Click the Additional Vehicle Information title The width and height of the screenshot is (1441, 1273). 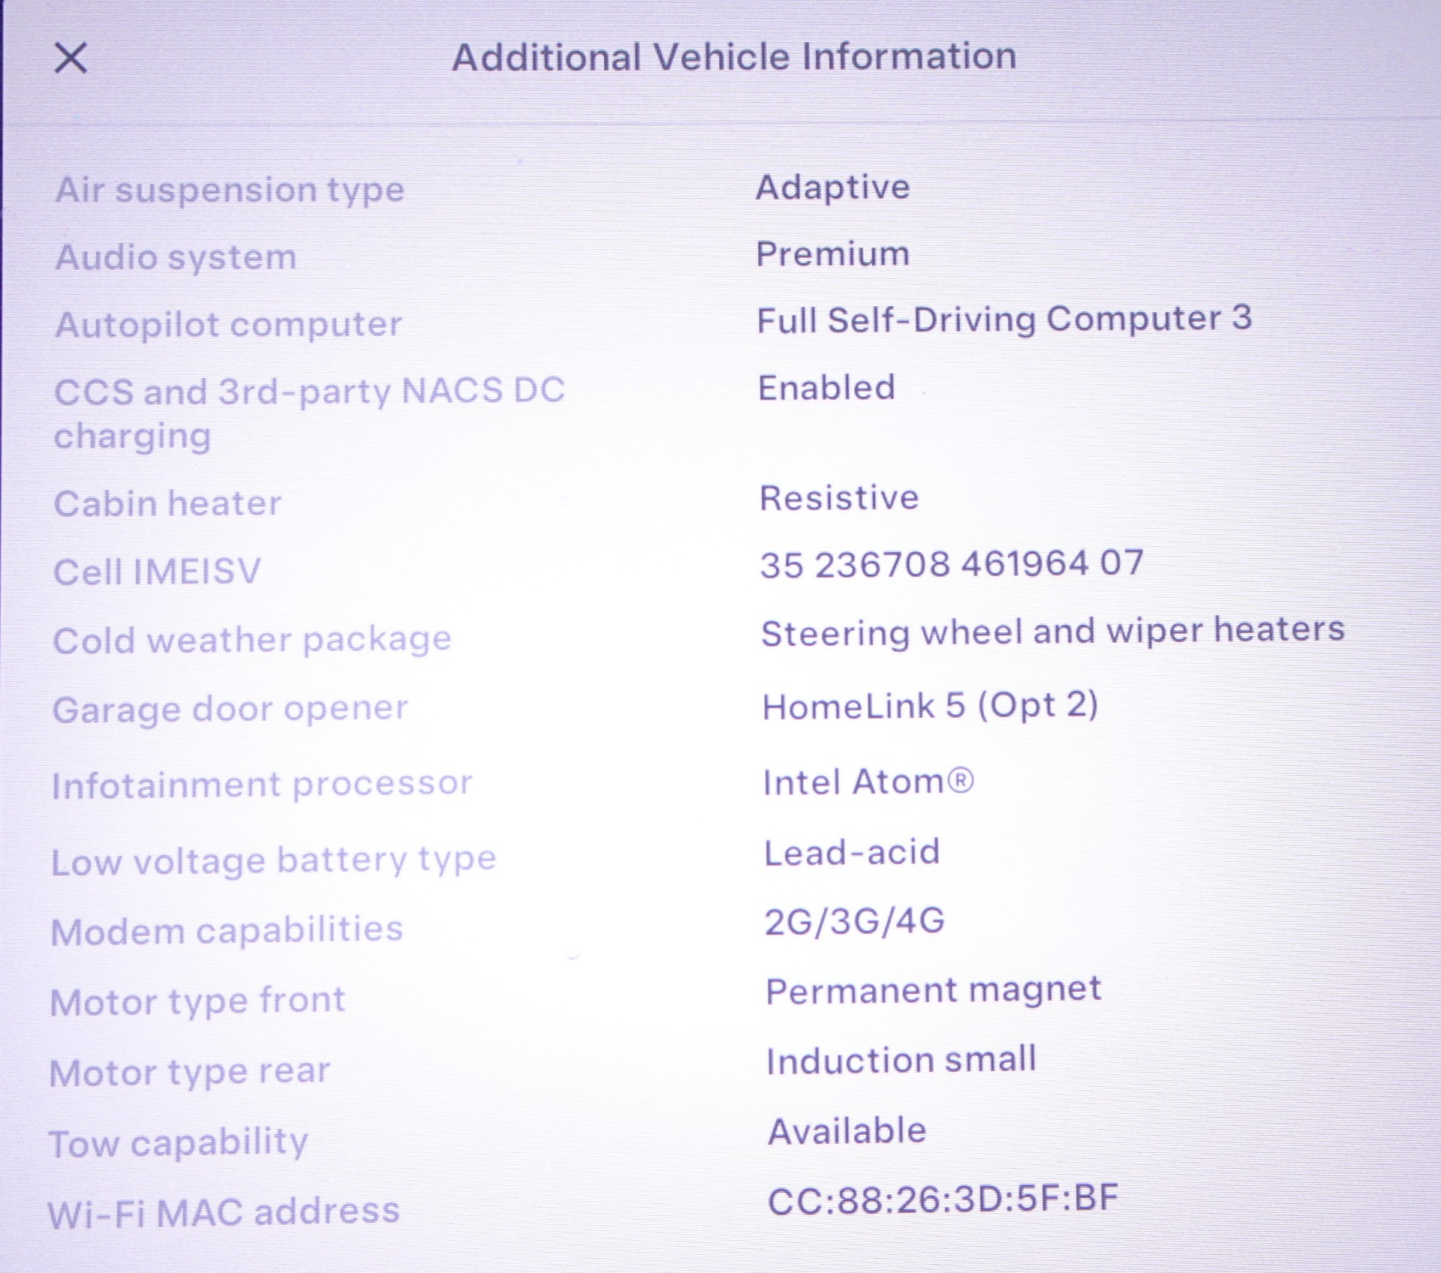click(x=734, y=57)
